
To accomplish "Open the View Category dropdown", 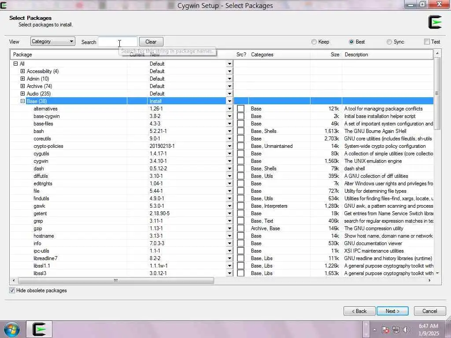I will [53, 41].
